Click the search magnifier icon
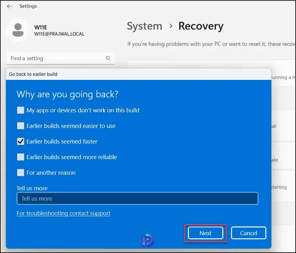 click(108, 58)
